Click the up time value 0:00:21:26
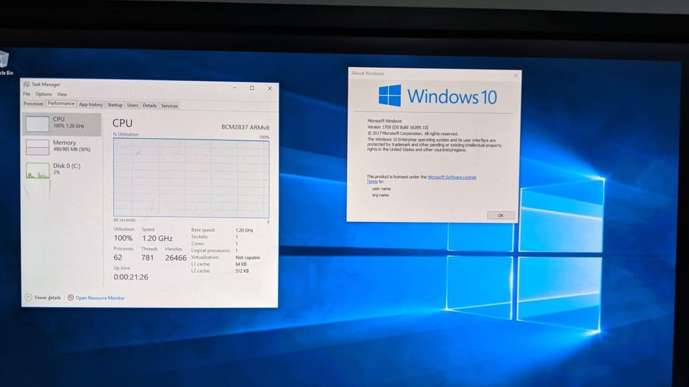 point(131,277)
